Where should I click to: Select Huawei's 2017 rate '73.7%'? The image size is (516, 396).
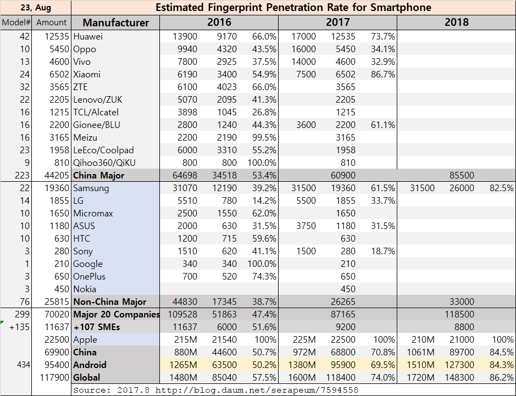[382, 36]
